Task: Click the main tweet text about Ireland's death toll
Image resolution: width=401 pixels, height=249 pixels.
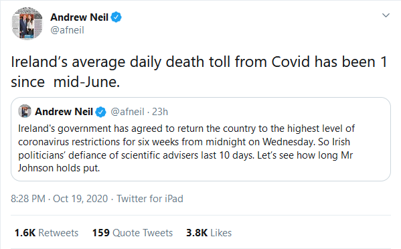Action: 199,72
